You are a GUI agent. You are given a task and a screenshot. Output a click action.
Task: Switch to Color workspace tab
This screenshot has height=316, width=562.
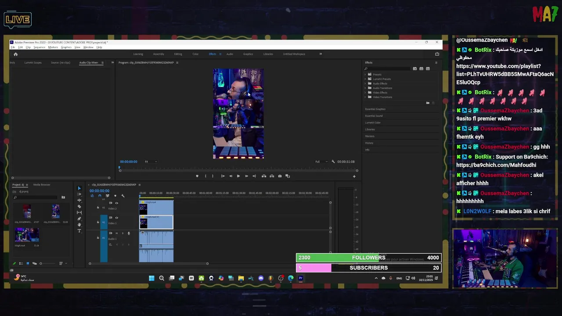pos(195,54)
